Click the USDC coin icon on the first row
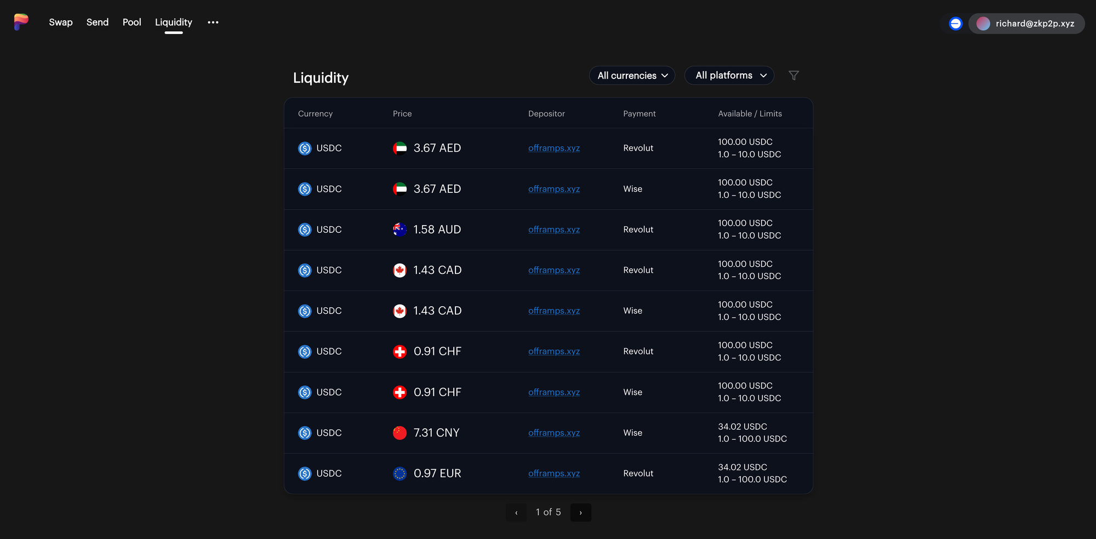This screenshot has height=539, width=1096. click(305, 148)
